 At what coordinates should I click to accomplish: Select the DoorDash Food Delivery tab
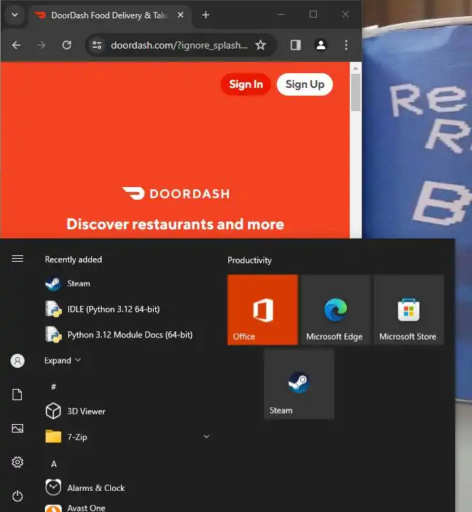(x=110, y=15)
